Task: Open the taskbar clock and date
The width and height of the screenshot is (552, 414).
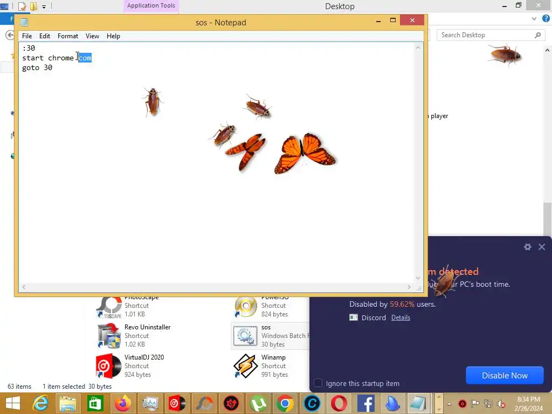Action: click(529, 404)
